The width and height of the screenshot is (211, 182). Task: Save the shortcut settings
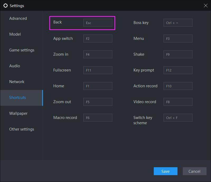coord(166,171)
